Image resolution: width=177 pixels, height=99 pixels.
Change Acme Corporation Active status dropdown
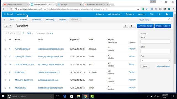tap(132, 49)
